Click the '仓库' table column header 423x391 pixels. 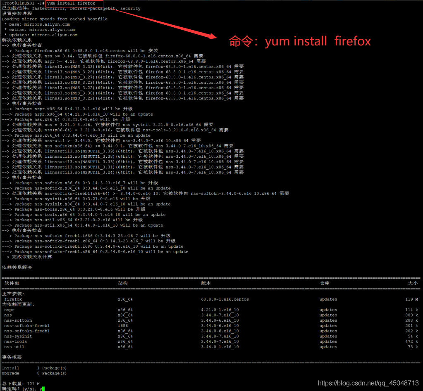click(325, 283)
